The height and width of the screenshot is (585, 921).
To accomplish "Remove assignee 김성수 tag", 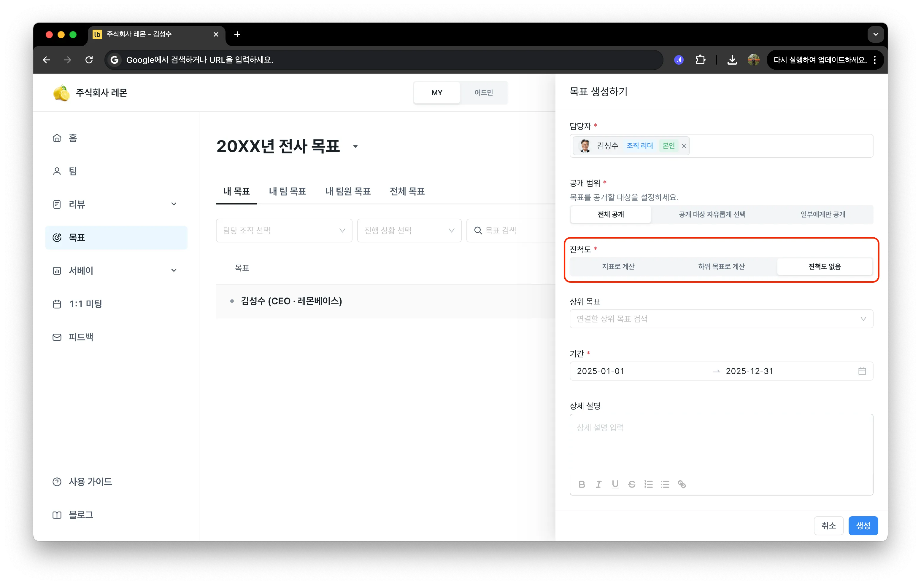I will point(684,146).
